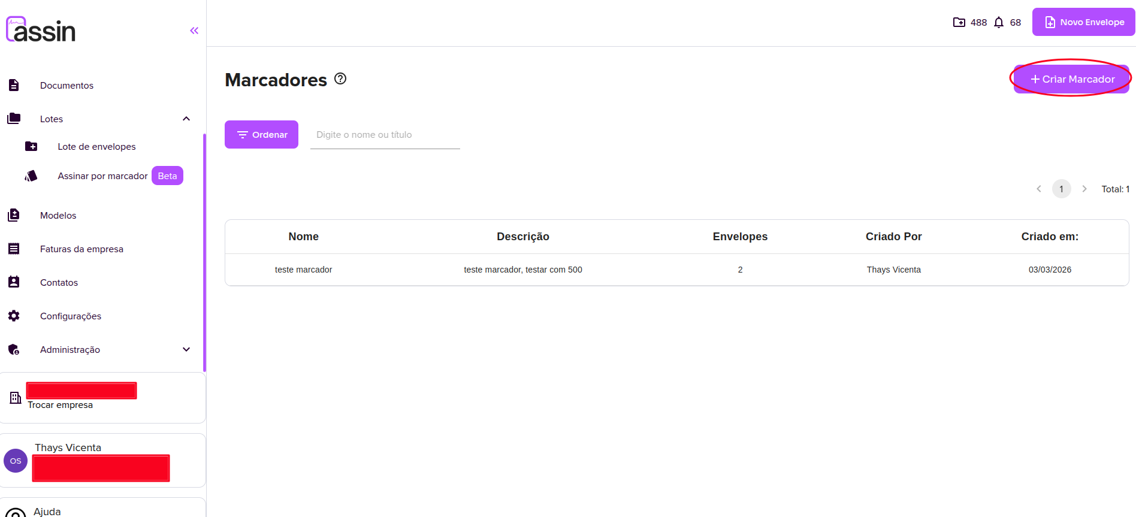Image resolution: width=1136 pixels, height=517 pixels.
Task: Collapse the Lotes submenu chevron
Action: click(x=186, y=119)
